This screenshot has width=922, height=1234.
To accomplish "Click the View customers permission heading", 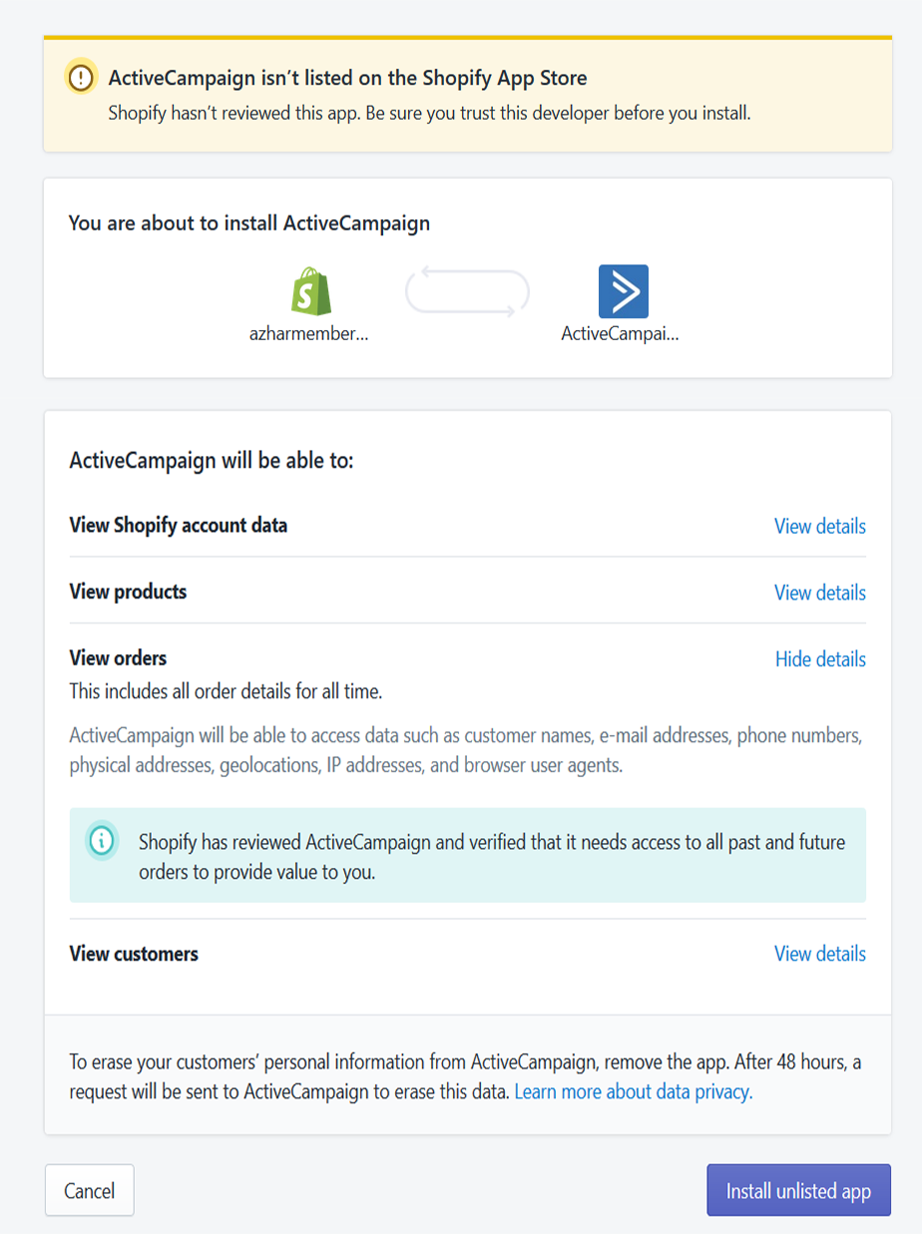I will tap(134, 954).
